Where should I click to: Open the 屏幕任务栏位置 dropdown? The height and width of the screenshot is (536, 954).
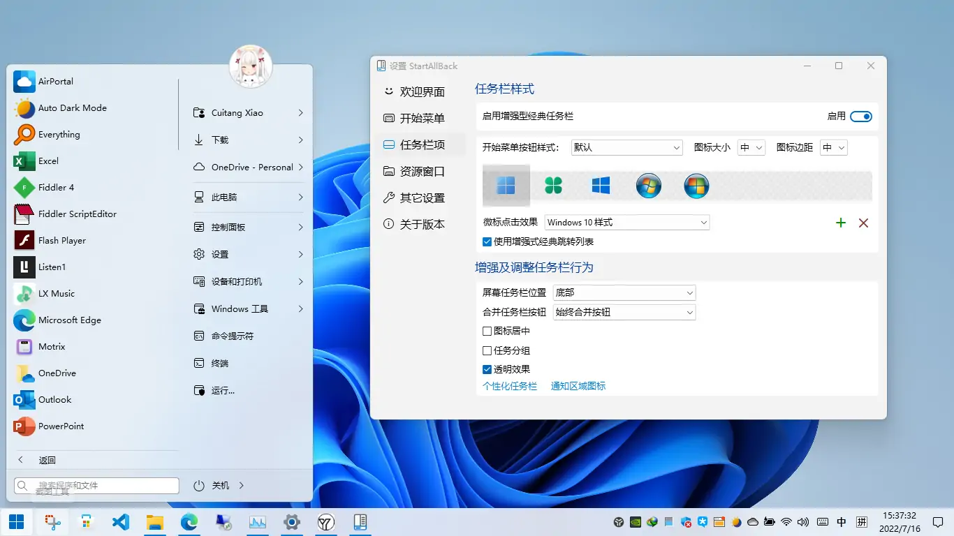point(624,292)
